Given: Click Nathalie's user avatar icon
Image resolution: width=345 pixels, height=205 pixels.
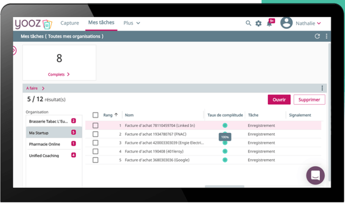Looking at the screenshot, I should pyautogui.click(x=286, y=23).
